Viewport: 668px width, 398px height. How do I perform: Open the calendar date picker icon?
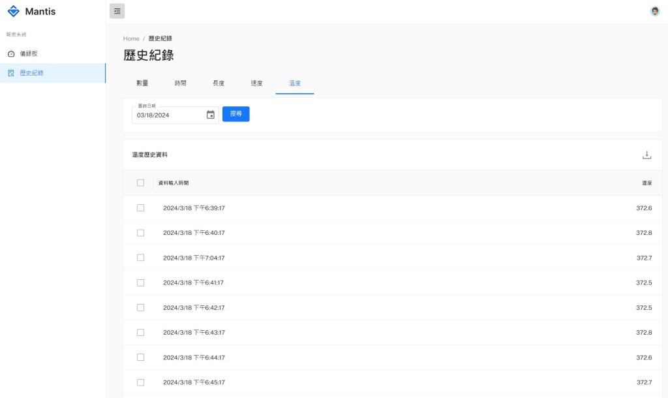(x=210, y=115)
